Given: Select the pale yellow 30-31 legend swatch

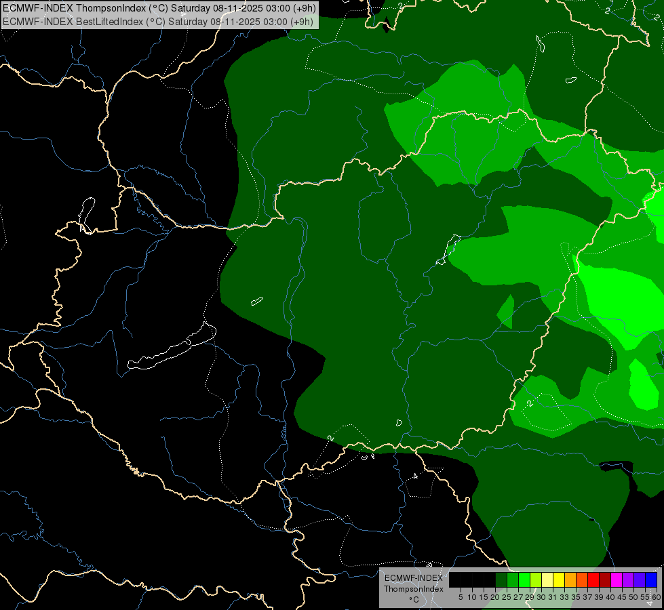Looking at the screenshot, I should [x=547, y=579].
